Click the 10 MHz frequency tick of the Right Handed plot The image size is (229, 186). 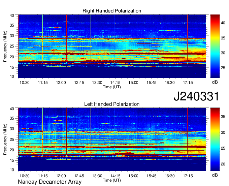point(12,76)
